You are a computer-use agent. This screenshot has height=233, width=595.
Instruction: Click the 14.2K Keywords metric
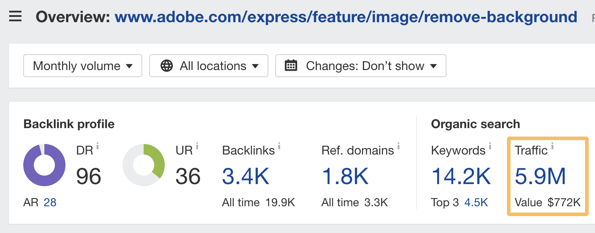click(462, 176)
